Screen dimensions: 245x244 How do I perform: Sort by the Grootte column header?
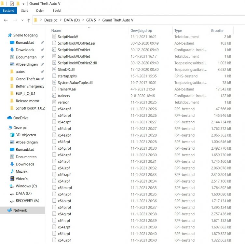coord(217,31)
